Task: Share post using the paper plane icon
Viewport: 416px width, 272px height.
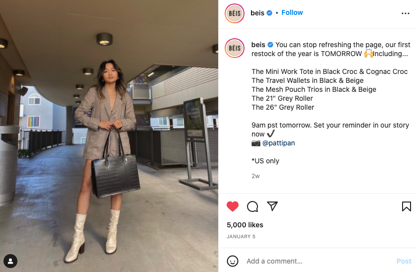Action: [x=272, y=206]
